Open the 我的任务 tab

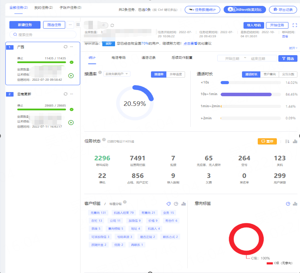coord(43,8)
